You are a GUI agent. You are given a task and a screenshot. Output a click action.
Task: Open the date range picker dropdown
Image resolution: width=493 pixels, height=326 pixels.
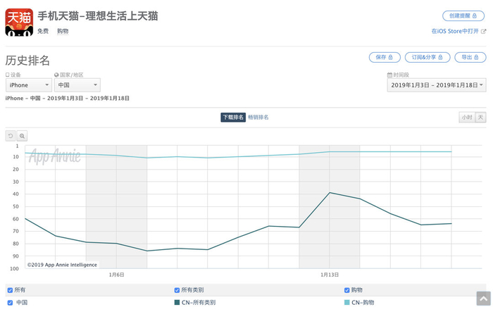[x=437, y=85]
